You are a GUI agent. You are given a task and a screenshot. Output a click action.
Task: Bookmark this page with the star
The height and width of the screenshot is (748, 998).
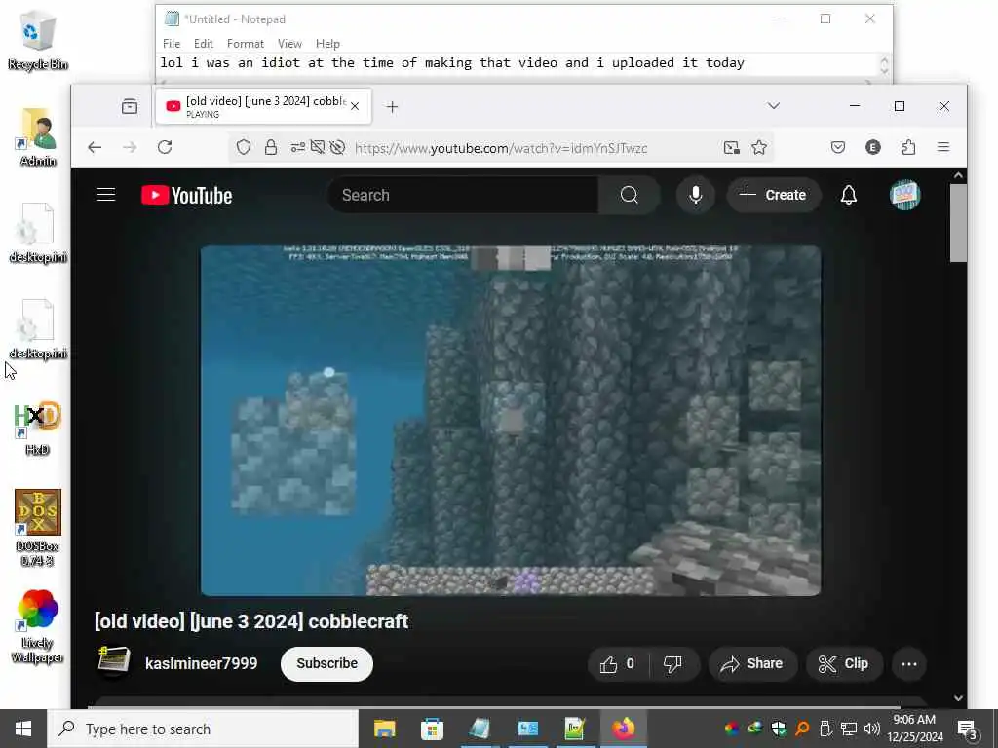[x=758, y=148]
